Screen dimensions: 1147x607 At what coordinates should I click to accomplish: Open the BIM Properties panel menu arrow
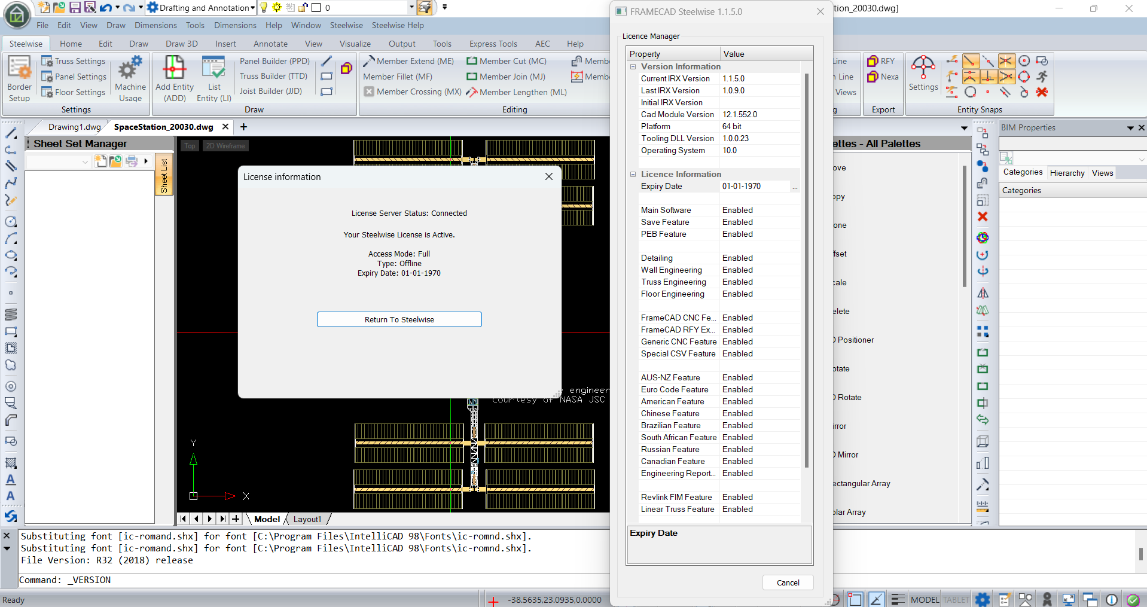click(x=1130, y=128)
